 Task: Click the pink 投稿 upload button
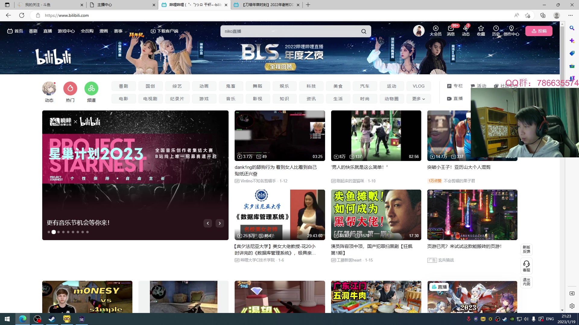[539, 31]
